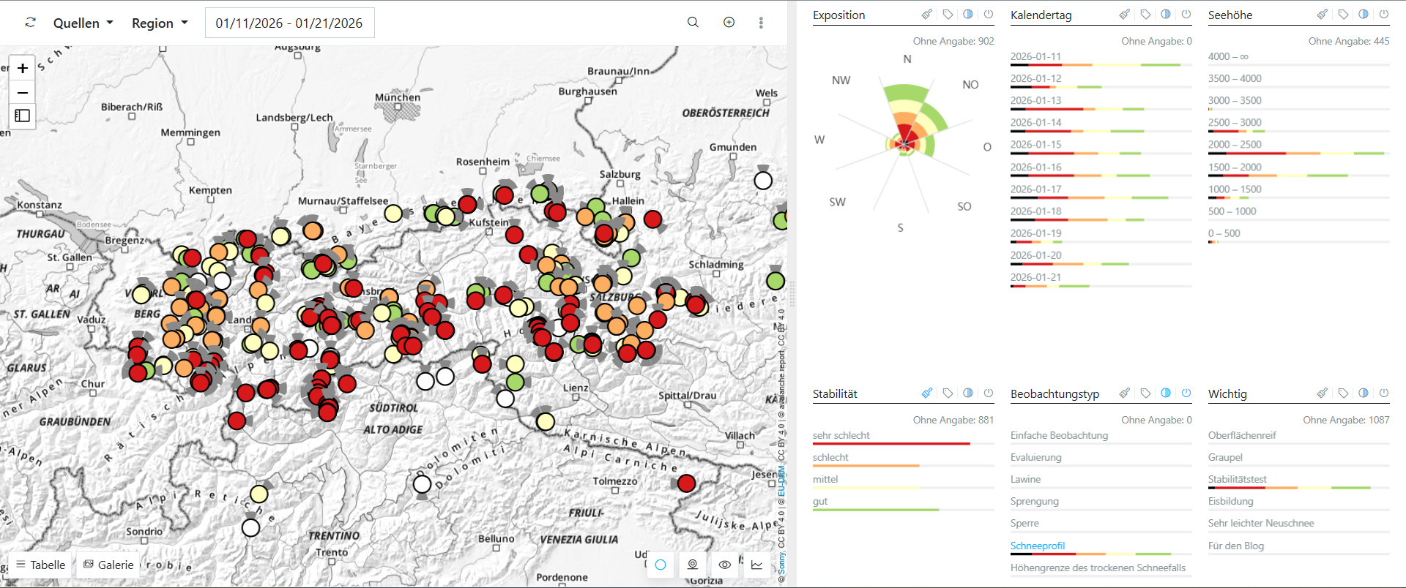Toggle the eye visibility button on the map

(x=724, y=565)
